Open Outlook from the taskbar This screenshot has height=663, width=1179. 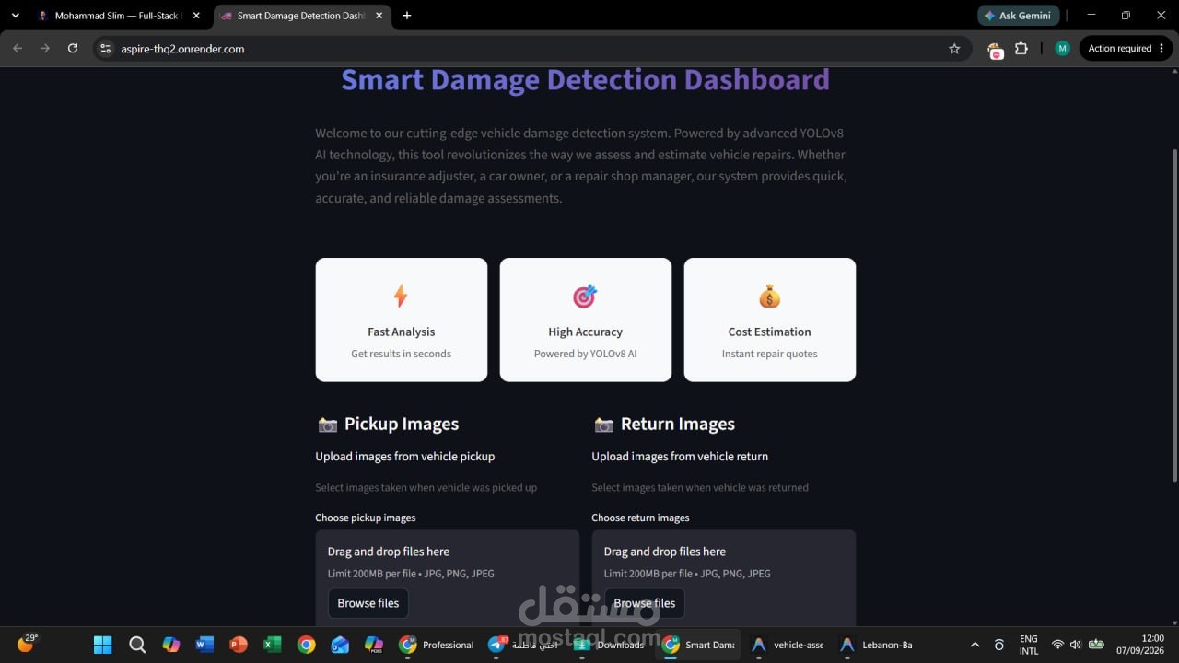tap(340, 645)
